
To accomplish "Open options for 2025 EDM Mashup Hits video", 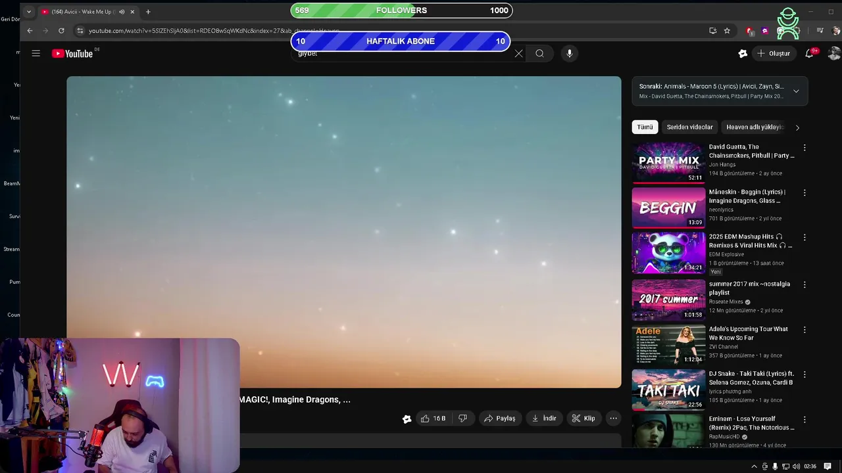I will click(805, 237).
